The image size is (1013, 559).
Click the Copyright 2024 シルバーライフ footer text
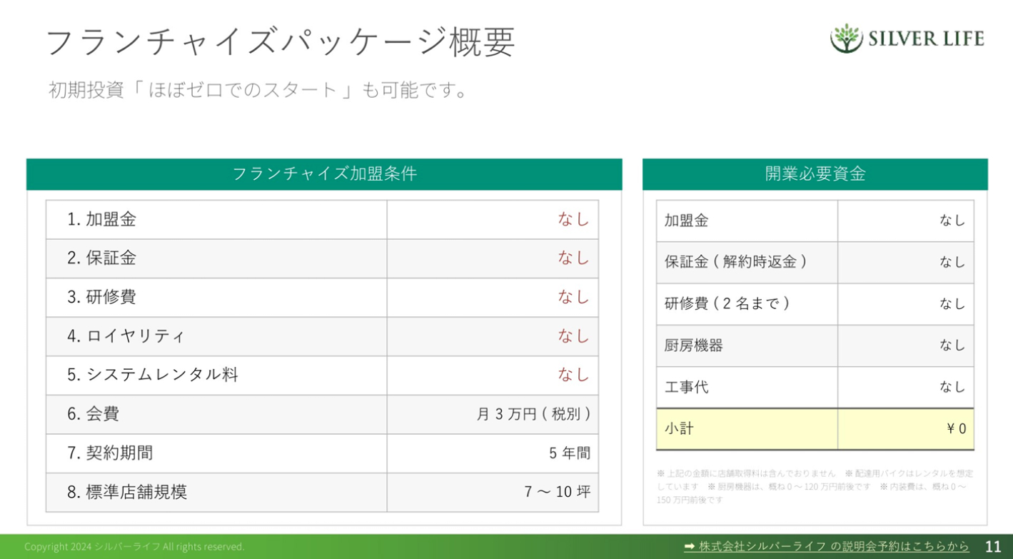point(135,545)
